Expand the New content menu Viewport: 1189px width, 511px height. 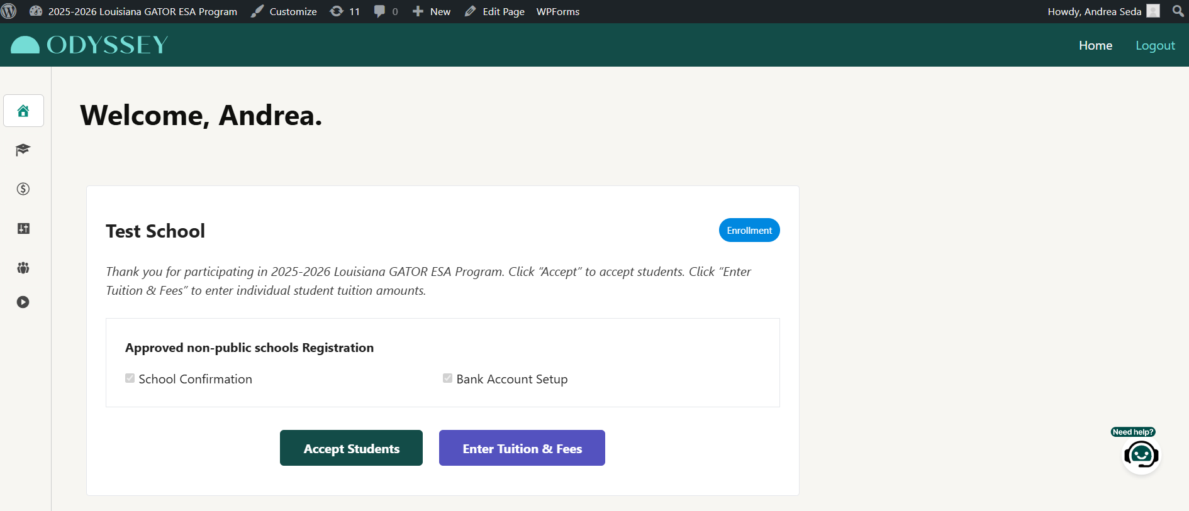point(432,11)
